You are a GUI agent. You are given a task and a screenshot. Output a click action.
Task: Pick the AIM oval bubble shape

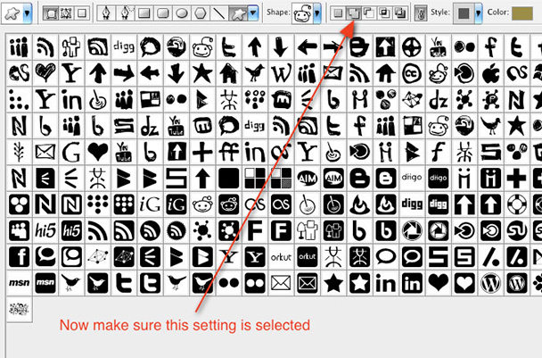[308, 179]
